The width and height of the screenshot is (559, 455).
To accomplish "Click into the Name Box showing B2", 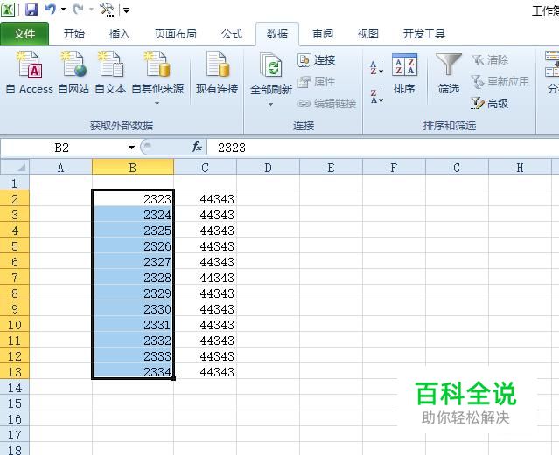I will click(x=63, y=148).
